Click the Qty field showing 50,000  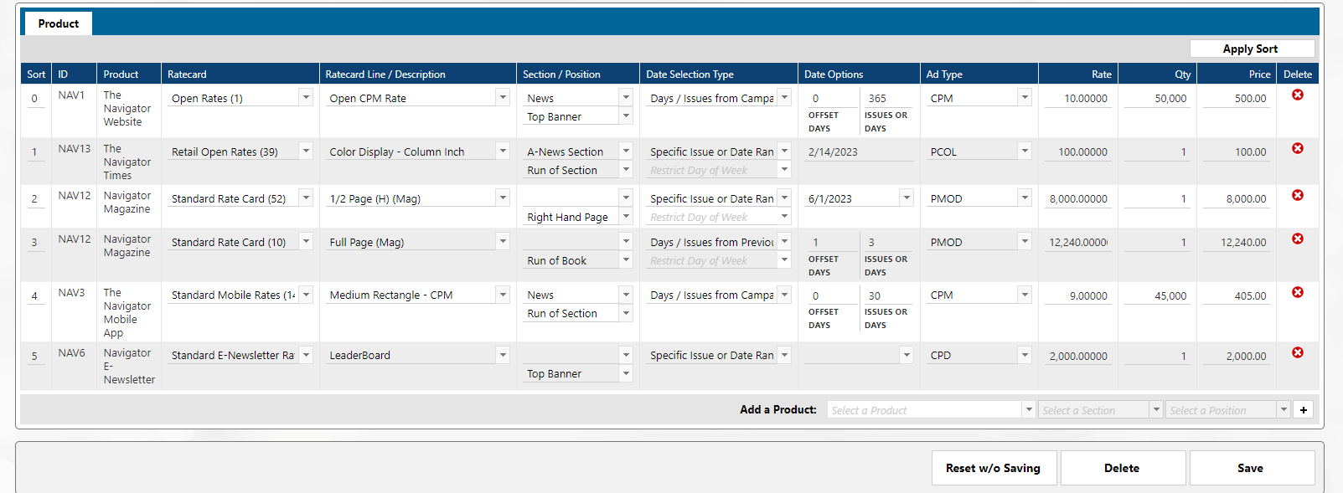1156,99
